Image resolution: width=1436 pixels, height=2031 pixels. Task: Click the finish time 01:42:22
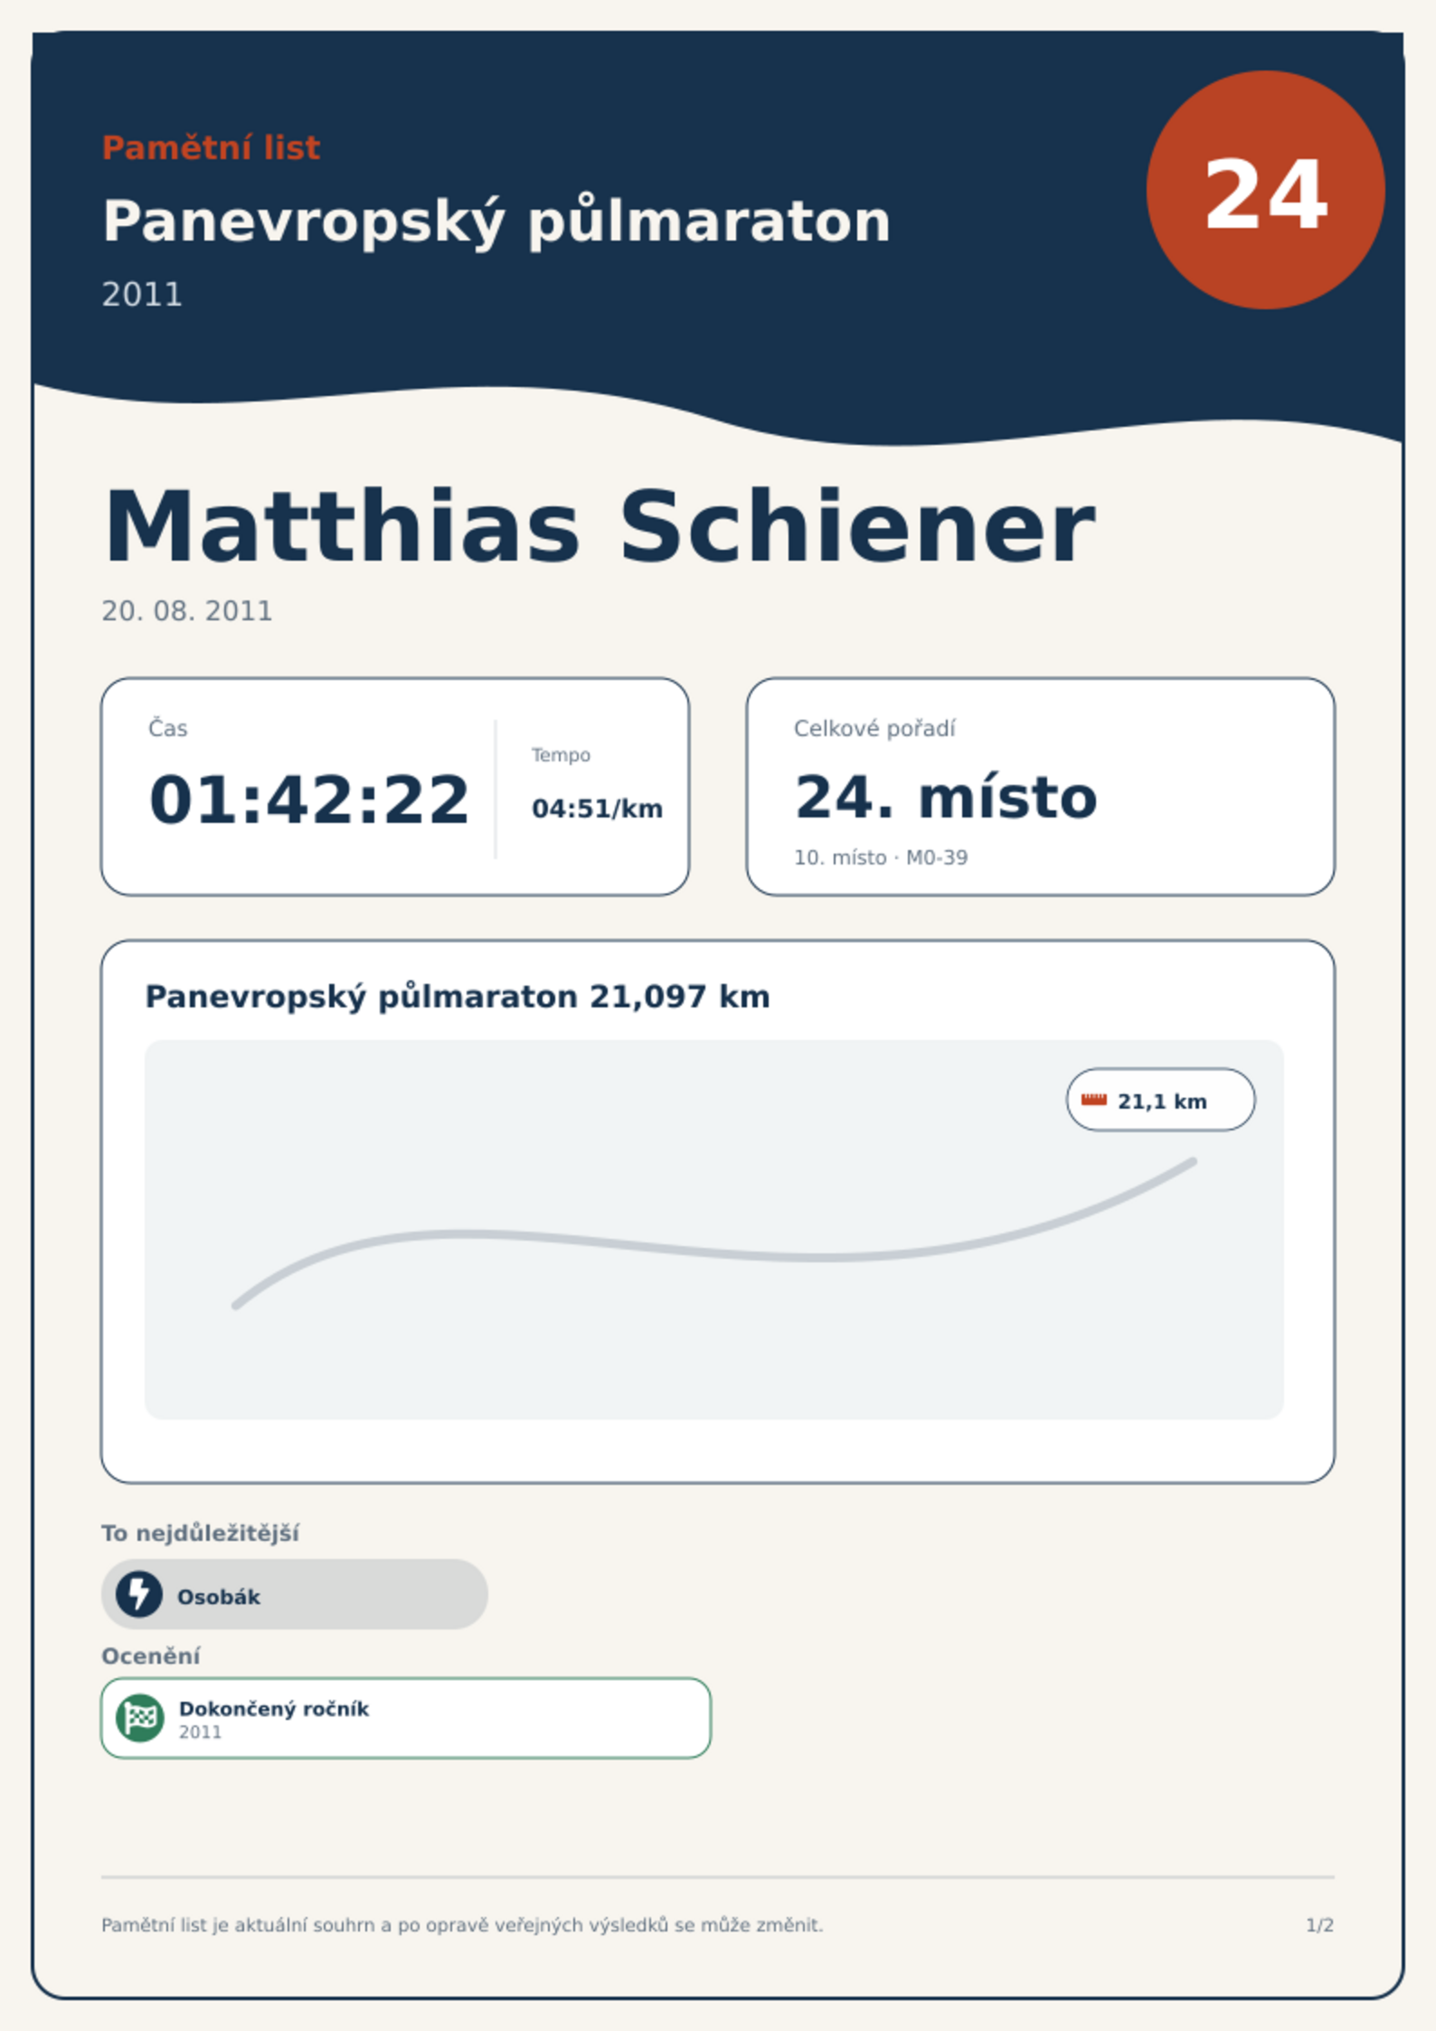pos(309,800)
